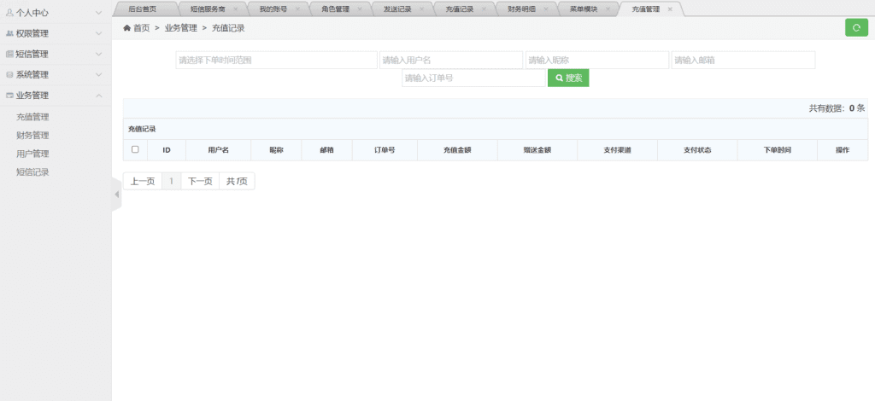
Task: Click the 支付渠道 column header
Action: pyautogui.click(x=617, y=150)
